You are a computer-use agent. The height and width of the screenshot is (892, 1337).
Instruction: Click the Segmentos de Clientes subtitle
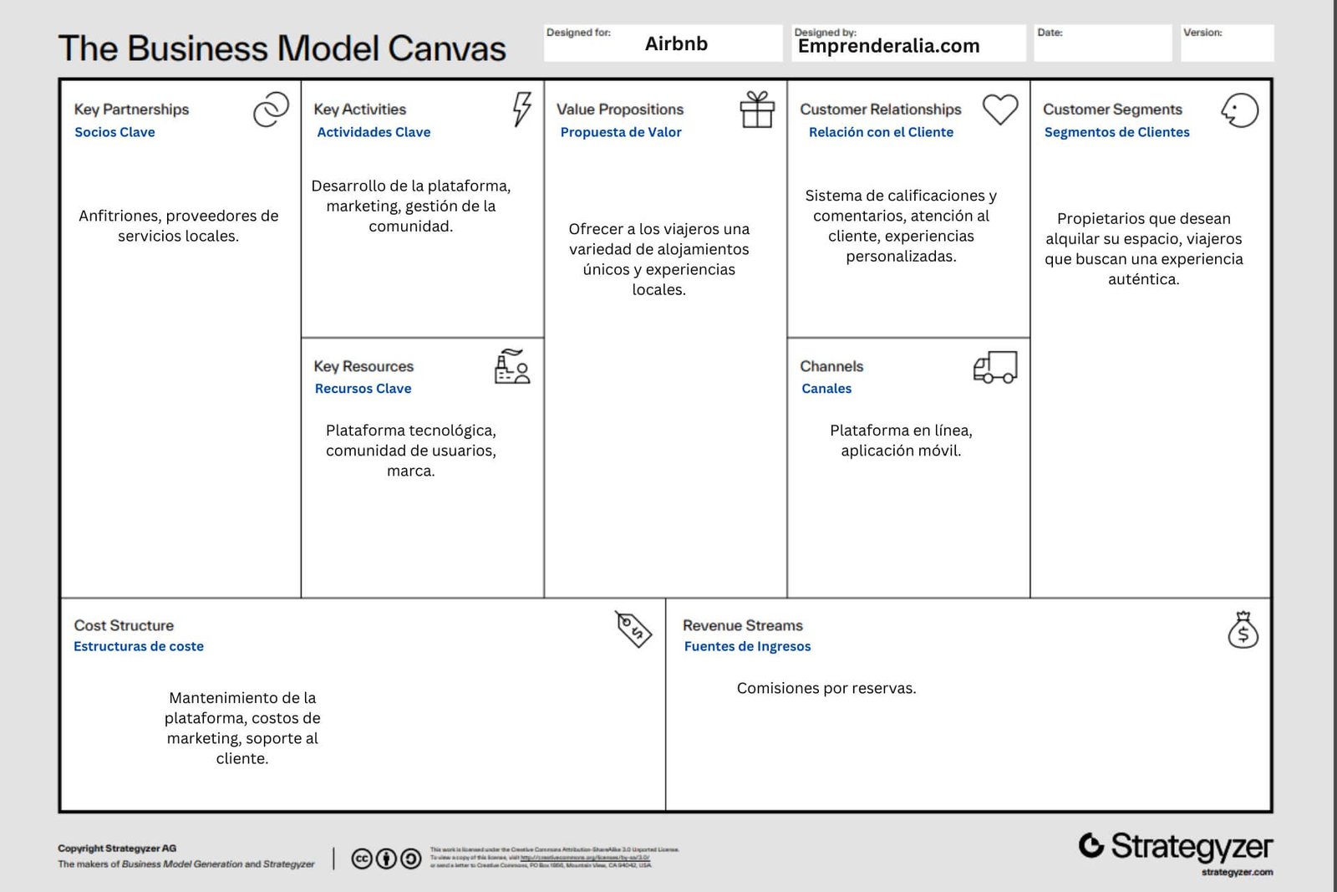[1116, 132]
